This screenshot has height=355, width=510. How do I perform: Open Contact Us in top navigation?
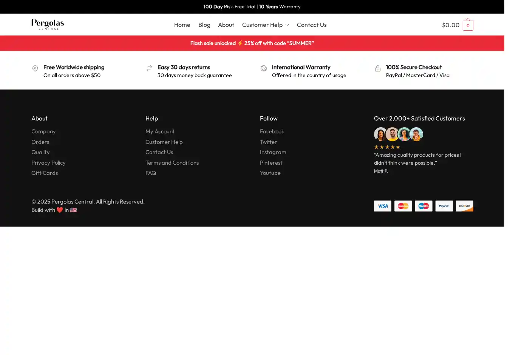[311, 25]
